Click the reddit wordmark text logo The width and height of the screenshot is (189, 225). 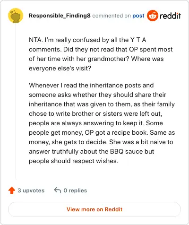(x=170, y=16)
